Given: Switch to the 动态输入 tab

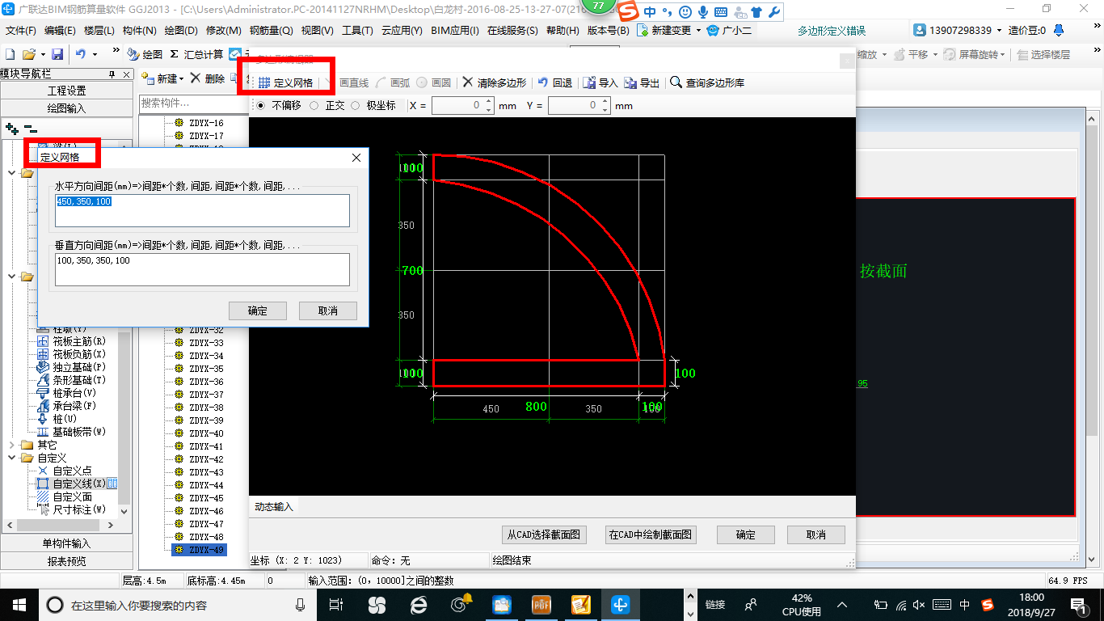Looking at the screenshot, I should [274, 507].
